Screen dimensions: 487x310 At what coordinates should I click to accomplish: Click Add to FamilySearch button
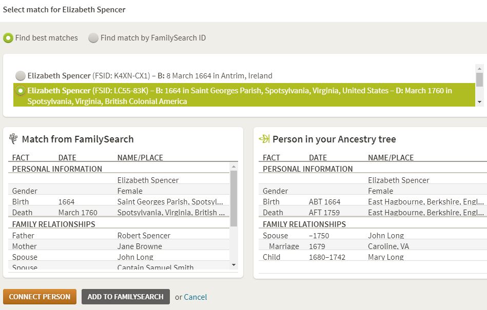pos(125,297)
